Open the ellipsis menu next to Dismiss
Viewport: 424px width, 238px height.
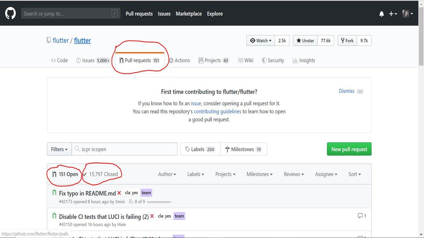[360, 91]
